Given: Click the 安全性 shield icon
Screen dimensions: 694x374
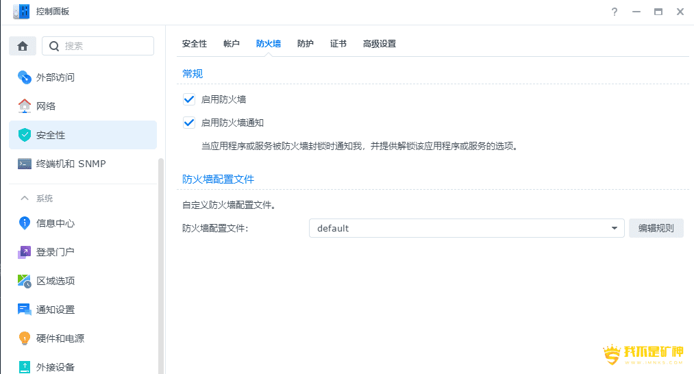Looking at the screenshot, I should coord(25,135).
